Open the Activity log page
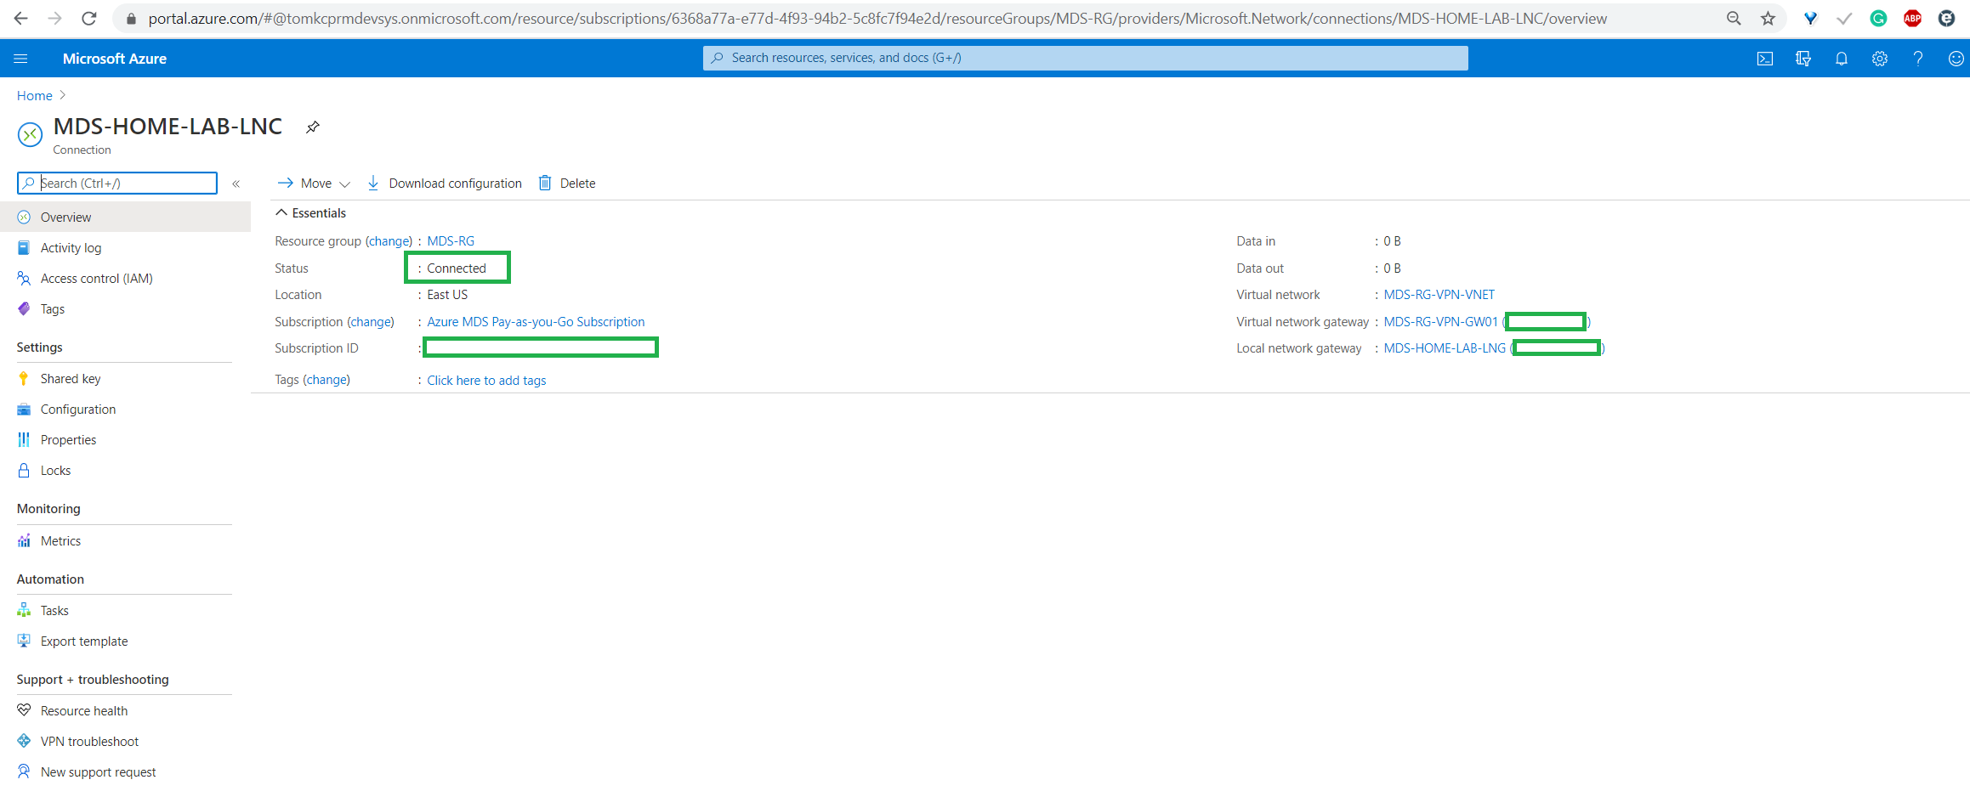This screenshot has height=791, width=1970. pyautogui.click(x=71, y=248)
